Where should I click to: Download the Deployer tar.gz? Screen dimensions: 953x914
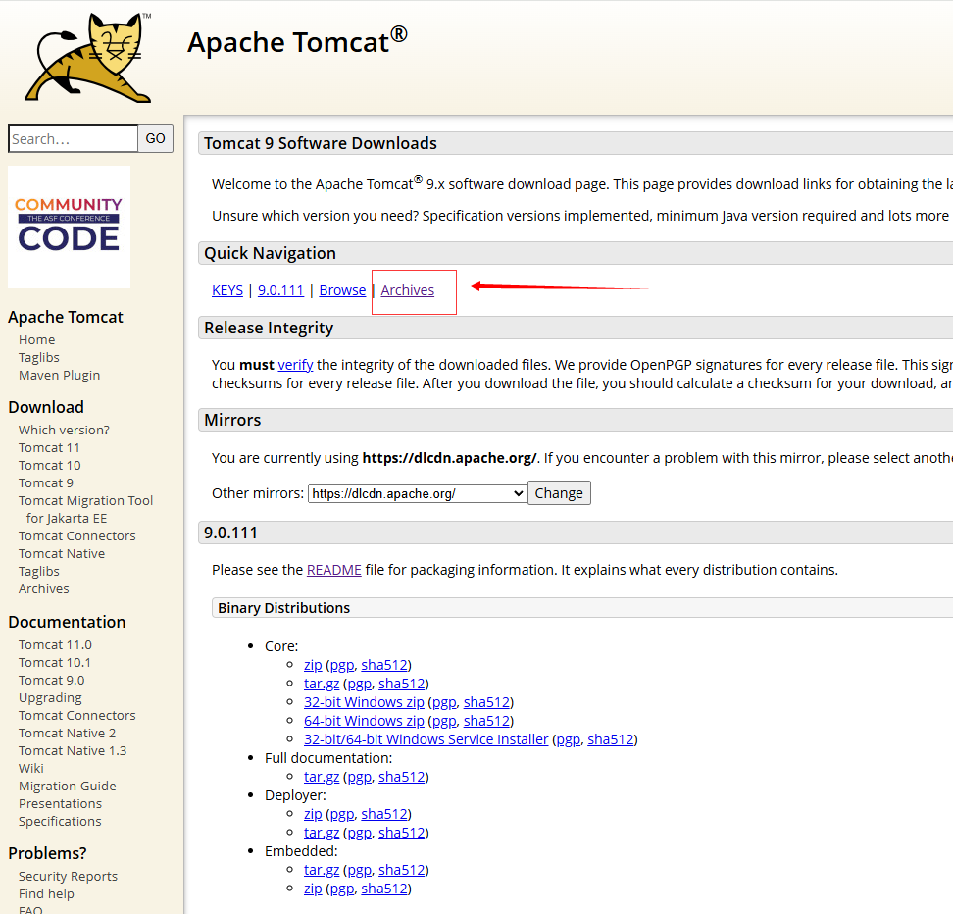(322, 833)
